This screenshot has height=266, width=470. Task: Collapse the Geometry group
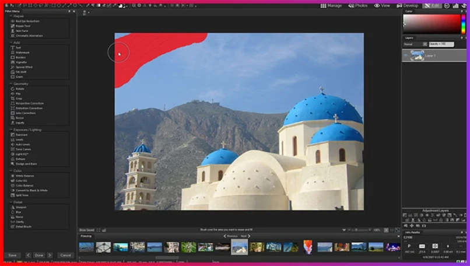11,83
